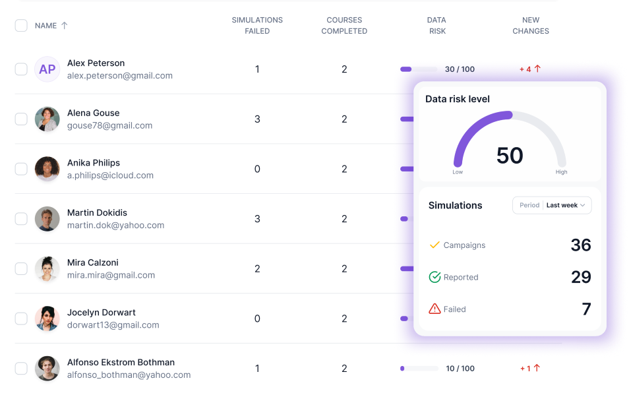Screen dimensions: 629x397
Task: Select the Mira Calzoni row checkbox
Action: tap(21, 268)
